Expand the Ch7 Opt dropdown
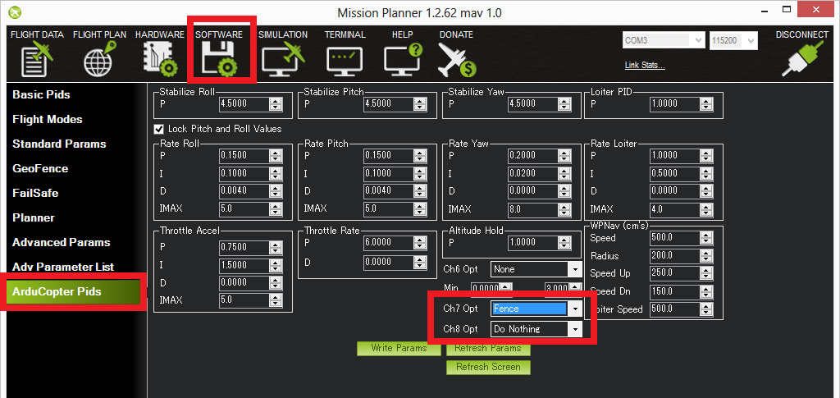 pos(574,309)
